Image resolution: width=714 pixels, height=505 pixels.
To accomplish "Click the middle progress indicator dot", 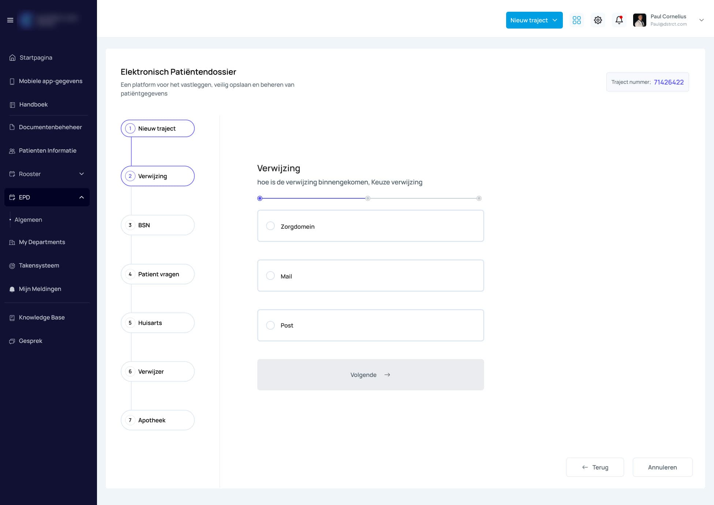I will (368, 198).
